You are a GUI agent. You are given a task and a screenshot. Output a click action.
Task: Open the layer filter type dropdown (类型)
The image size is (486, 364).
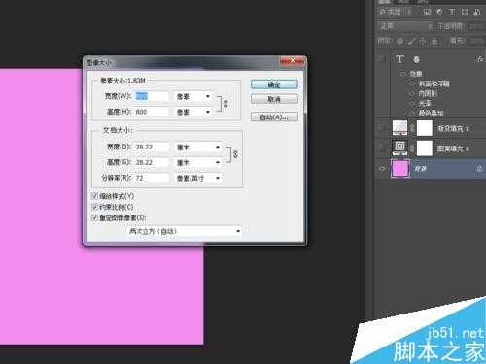pos(396,12)
